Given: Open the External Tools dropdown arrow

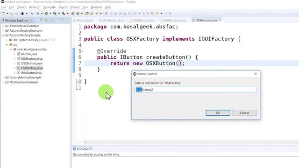Looking at the screenshot, I should point(67,14).
